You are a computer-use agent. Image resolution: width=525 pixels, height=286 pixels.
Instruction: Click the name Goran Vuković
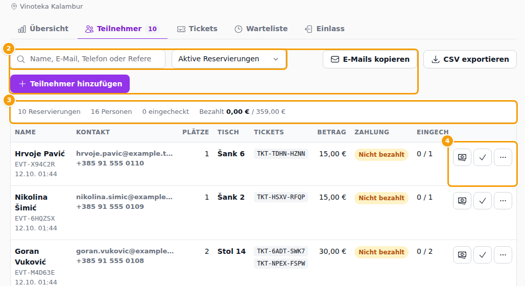(x=31, y=256)
